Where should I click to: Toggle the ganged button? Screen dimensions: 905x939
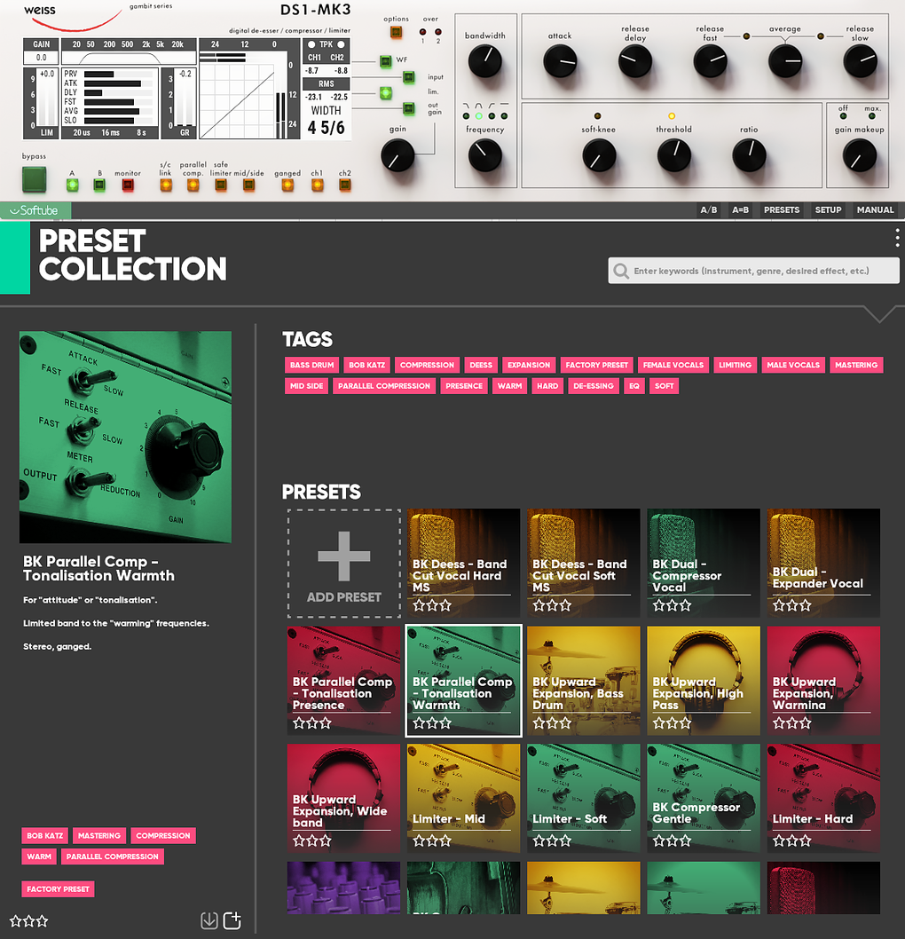pyautogui.click(x=287, y=185)
